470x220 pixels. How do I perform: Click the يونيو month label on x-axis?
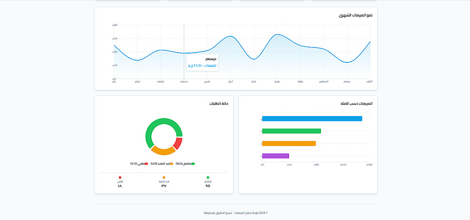277,81
